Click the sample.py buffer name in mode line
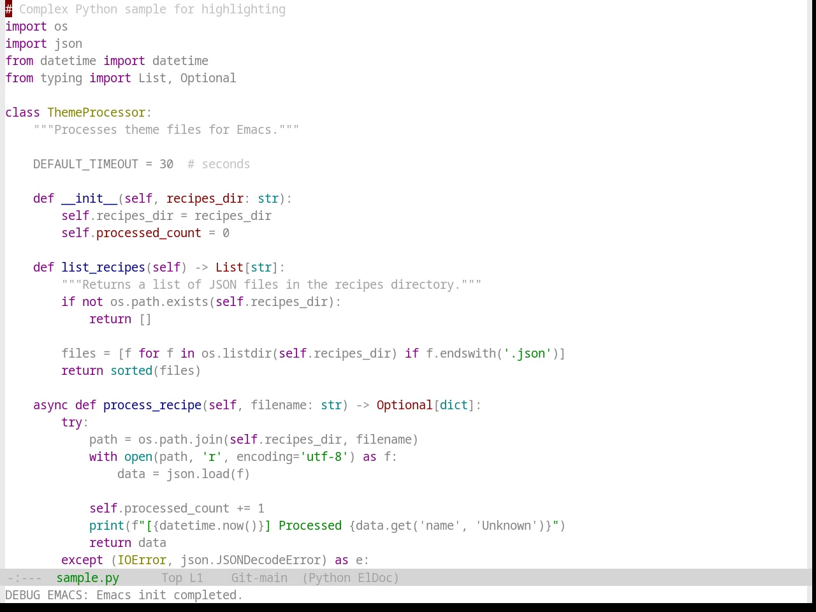The width and height of the screenshot is (816, 612). (87, 578)
